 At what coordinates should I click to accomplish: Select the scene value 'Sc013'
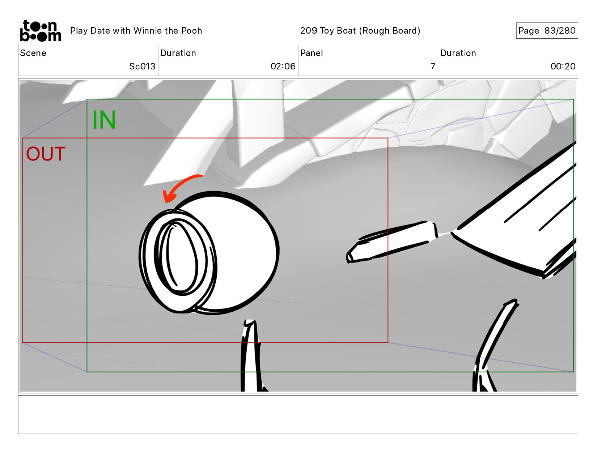click(142, 67)
